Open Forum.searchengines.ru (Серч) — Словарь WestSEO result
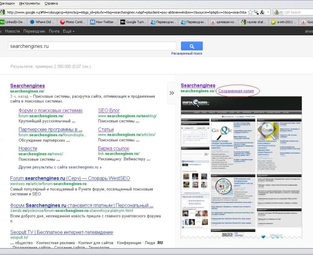This screenshot has height=255, width=313. pos(70,178)
